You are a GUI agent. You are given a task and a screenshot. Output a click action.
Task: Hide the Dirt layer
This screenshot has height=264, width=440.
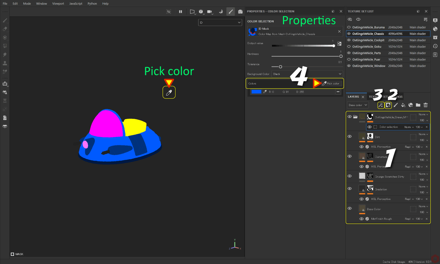[x=350, y=136]
